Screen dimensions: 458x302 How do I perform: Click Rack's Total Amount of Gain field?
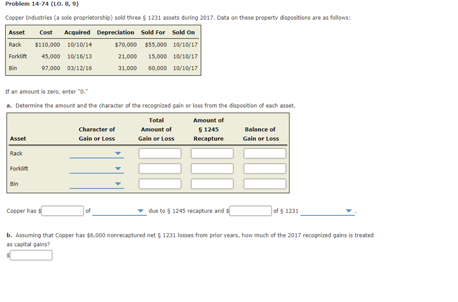(x=160, y=153)
